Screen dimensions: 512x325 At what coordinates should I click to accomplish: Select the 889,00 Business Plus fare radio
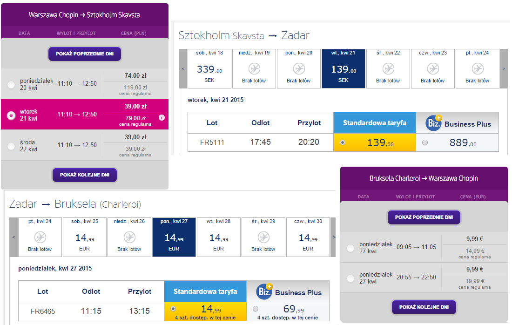(x=425, y=142)
